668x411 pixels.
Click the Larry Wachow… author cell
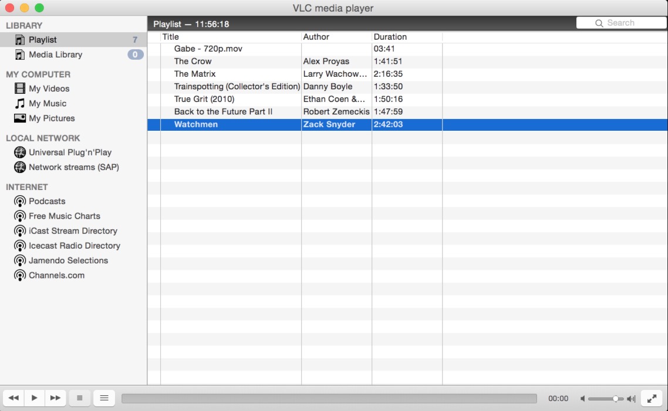(x=335, y=74)
